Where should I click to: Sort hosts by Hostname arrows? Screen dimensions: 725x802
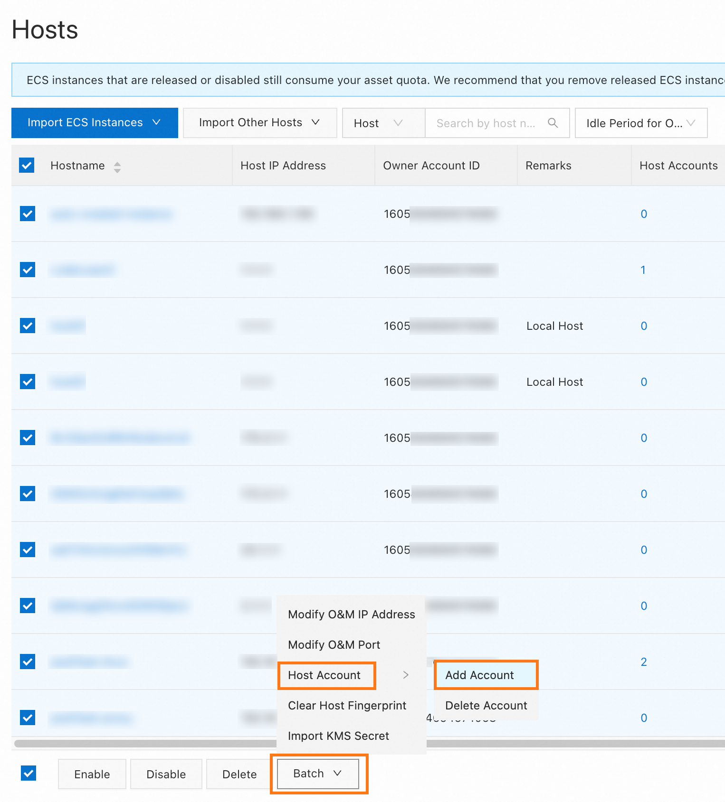117,167
